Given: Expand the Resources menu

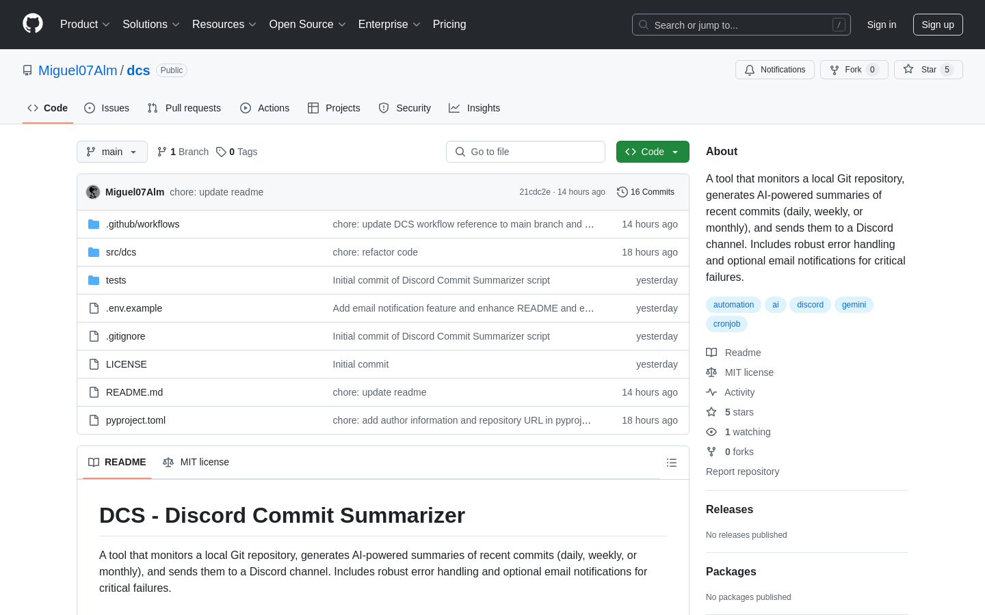Looking at the screenshot, I should [x=224, y=25].
